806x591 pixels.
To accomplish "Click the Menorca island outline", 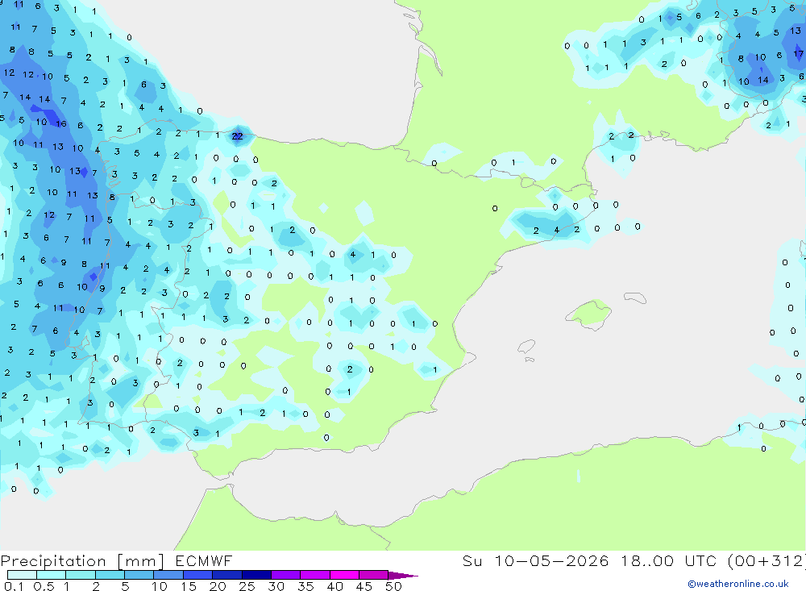I will click(x=635, y=298).
